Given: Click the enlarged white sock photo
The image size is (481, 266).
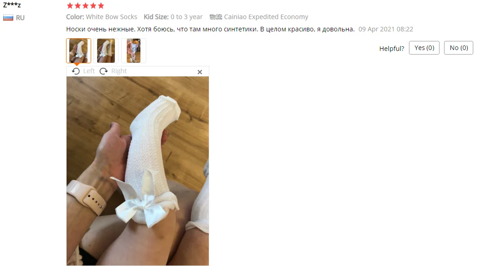Looking at the screenshot, I should tap(138, 171).
